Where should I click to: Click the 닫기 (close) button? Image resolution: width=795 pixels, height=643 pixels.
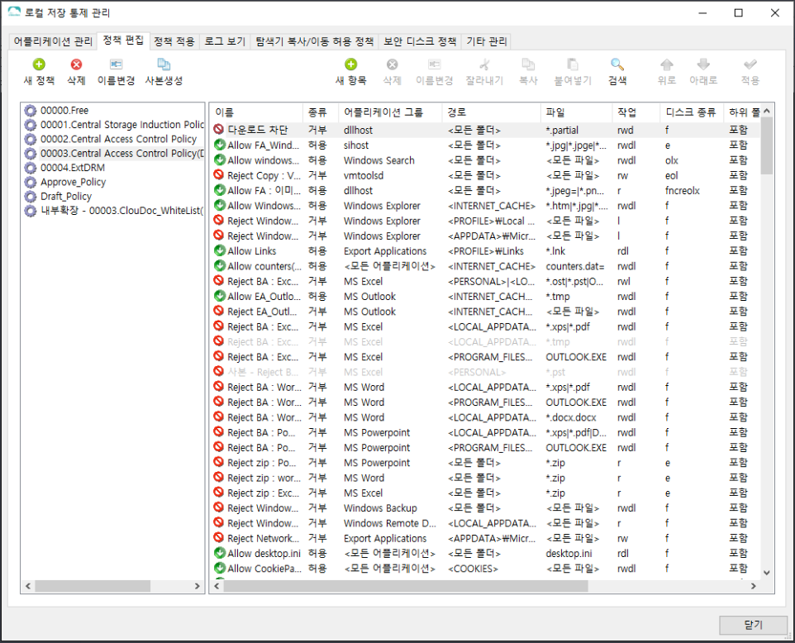tap(753, 625)
